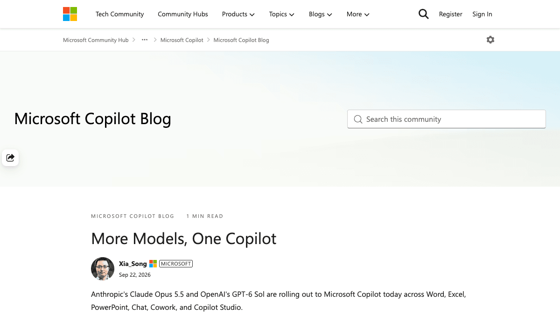Click the Search this community field
Viewport: 560px width, 315px height.
pos(447,119)
